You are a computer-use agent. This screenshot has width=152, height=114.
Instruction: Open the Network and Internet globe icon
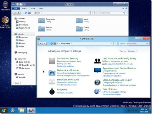click(52, 73)
